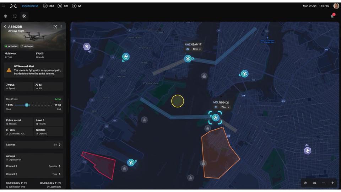
Task: Open the flight card three-dot menu
Action: point(61,27)
